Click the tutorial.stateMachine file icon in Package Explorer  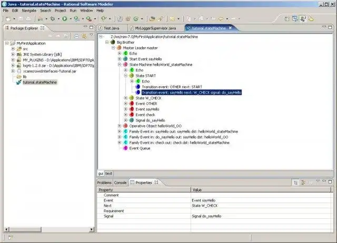click(19, 82)
